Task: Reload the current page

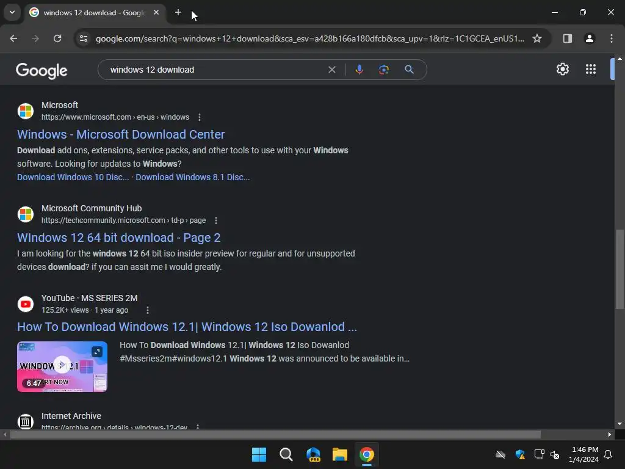Action: tap(57, 38)
